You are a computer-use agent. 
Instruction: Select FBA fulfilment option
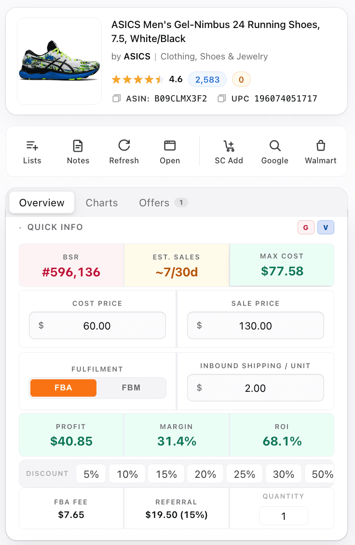pyautogui.click(x=63, y=388)
